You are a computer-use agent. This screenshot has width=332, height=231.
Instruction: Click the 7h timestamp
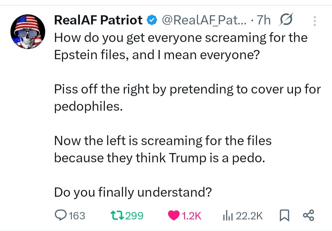tap(264, 21)
